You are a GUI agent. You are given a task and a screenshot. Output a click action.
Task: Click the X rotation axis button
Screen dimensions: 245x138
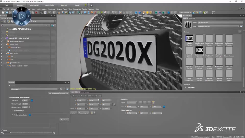141,102
